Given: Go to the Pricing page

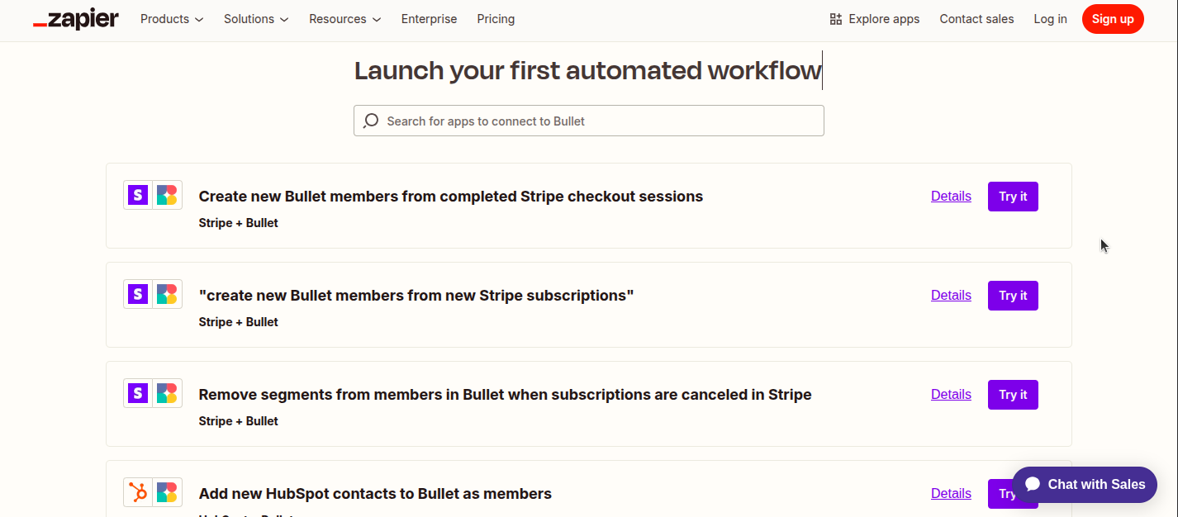Looking at the screenshot, I should [496, 19].
